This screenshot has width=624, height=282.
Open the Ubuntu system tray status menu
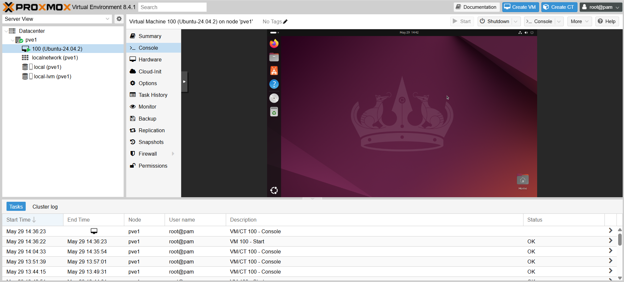pos(526,32)
